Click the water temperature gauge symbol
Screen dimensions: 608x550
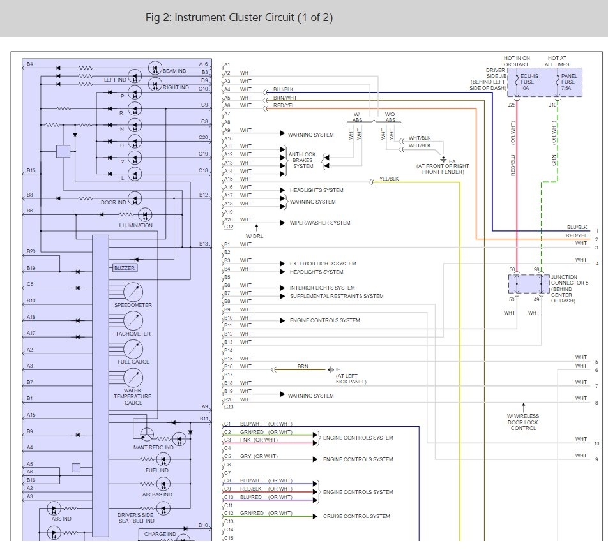coord(133,378)
